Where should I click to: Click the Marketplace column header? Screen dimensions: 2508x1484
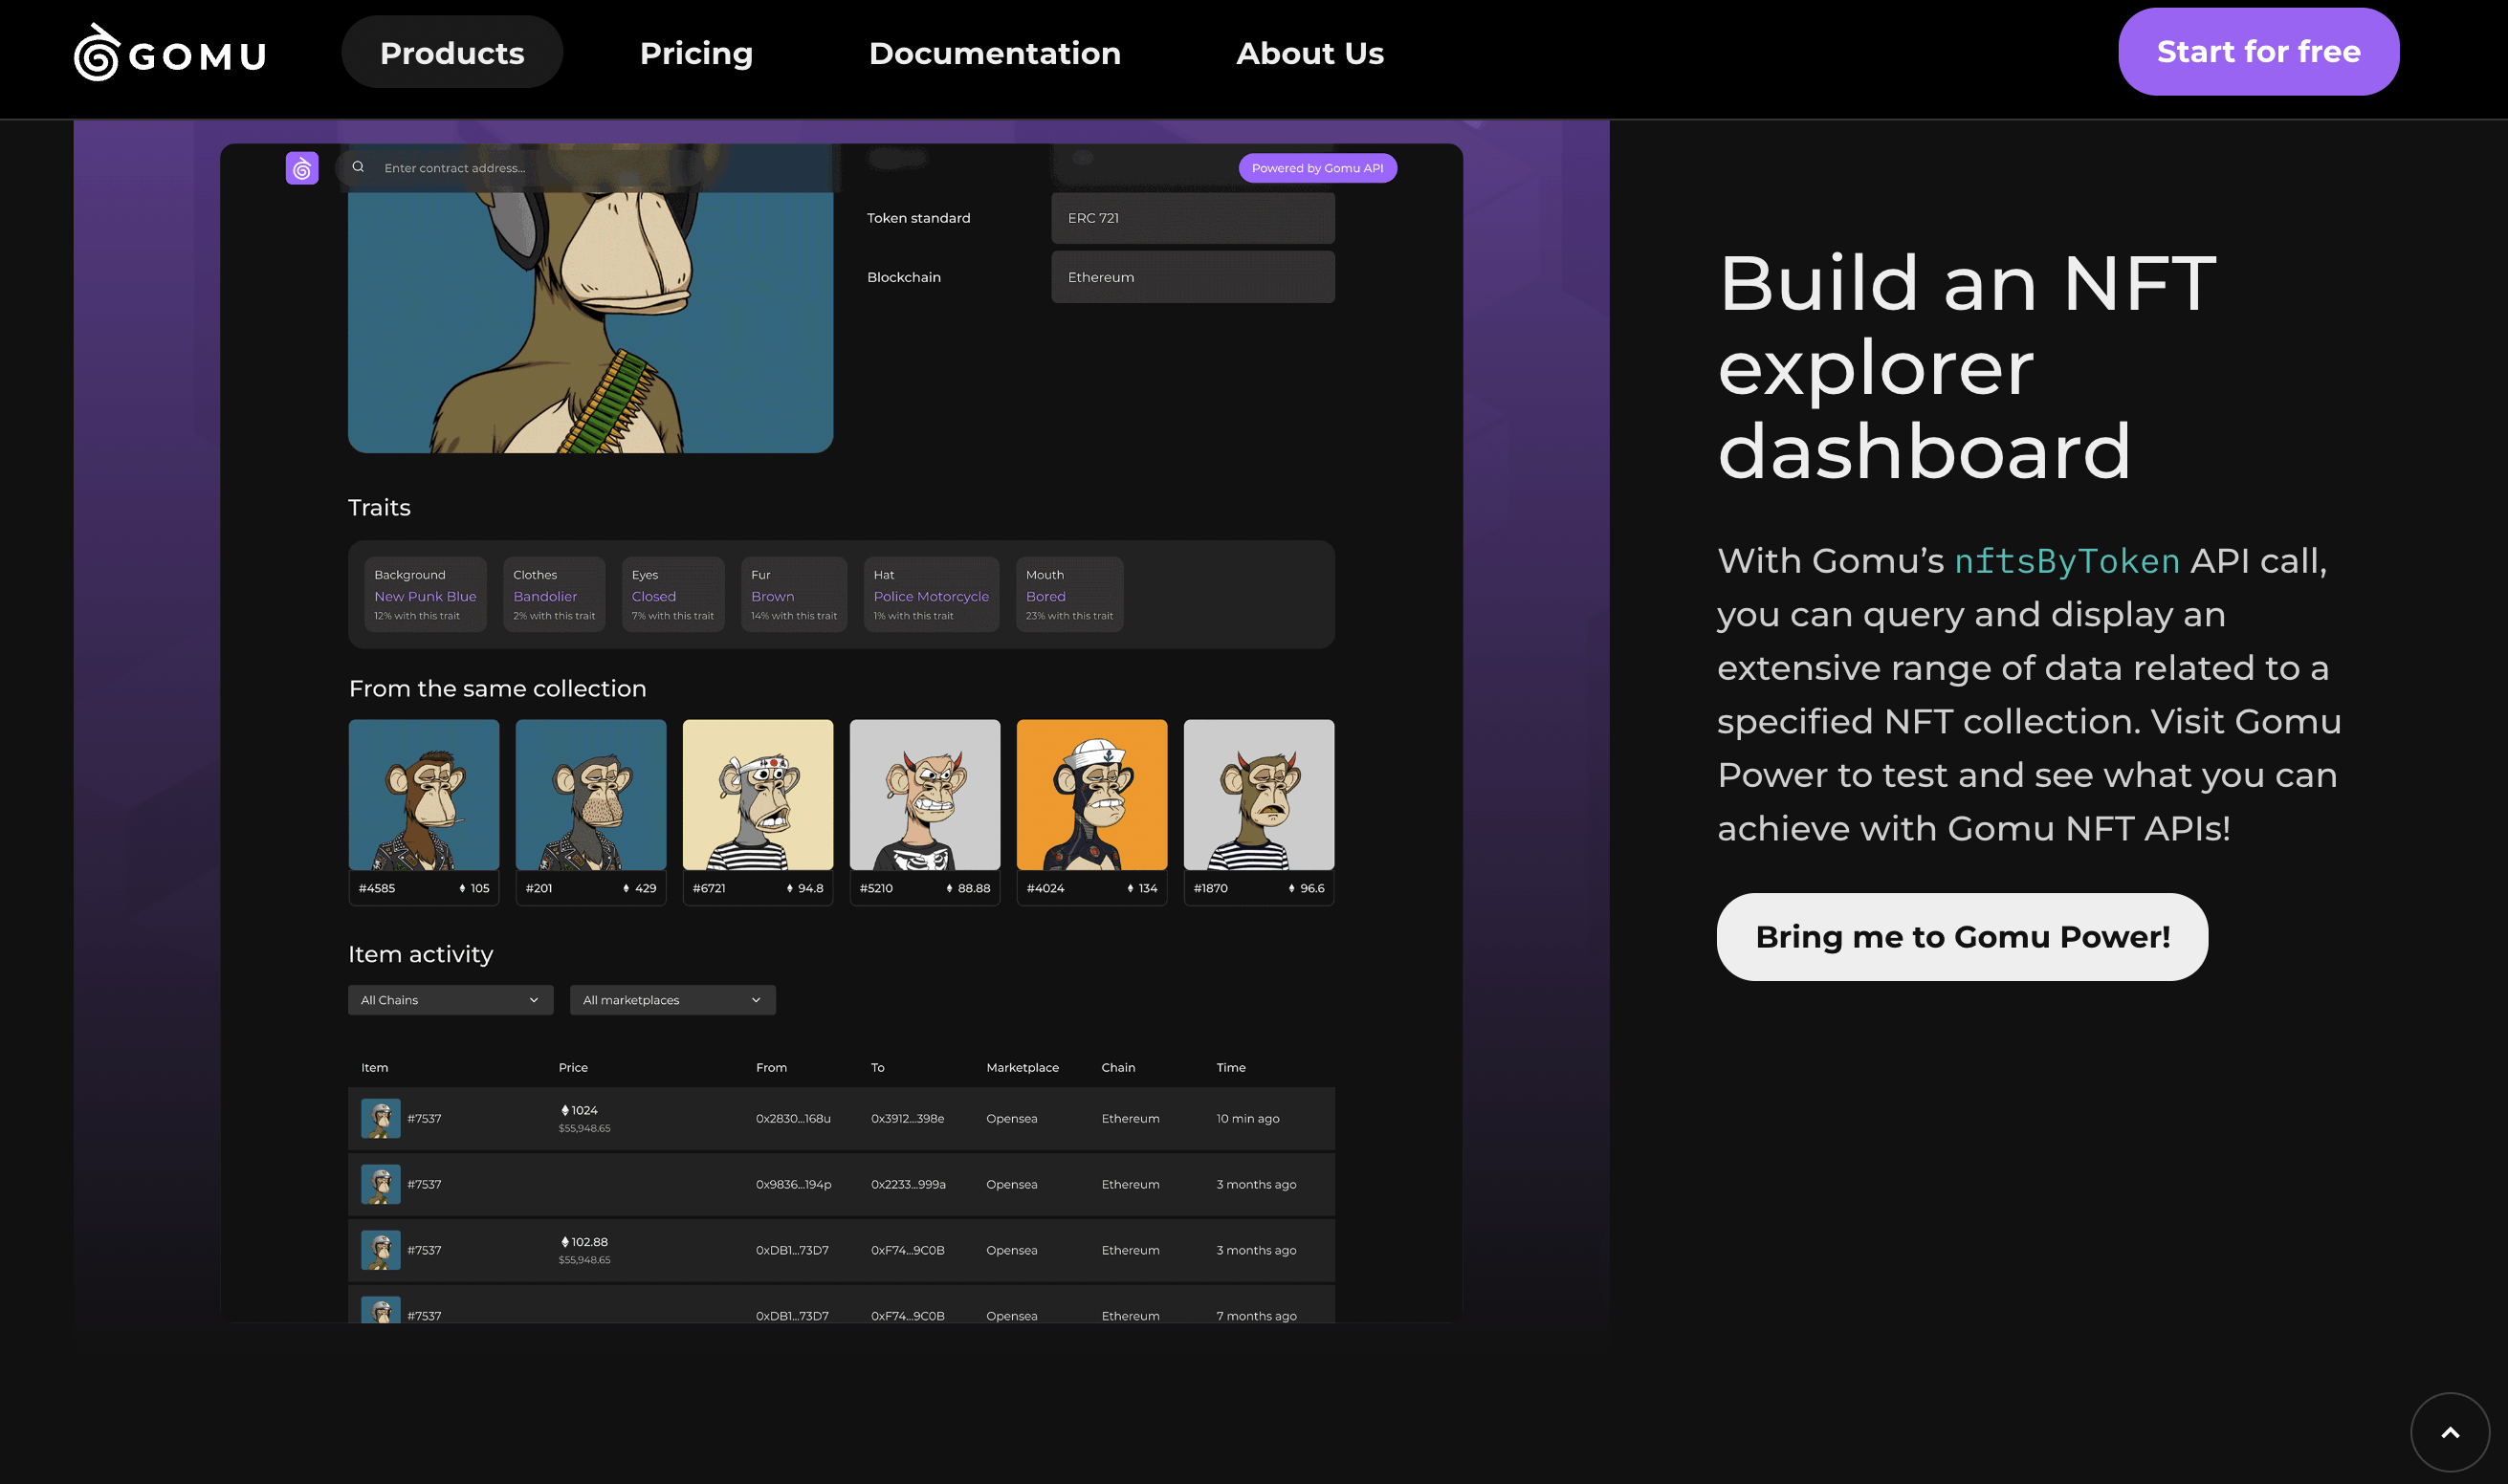pos(1023,1068)
